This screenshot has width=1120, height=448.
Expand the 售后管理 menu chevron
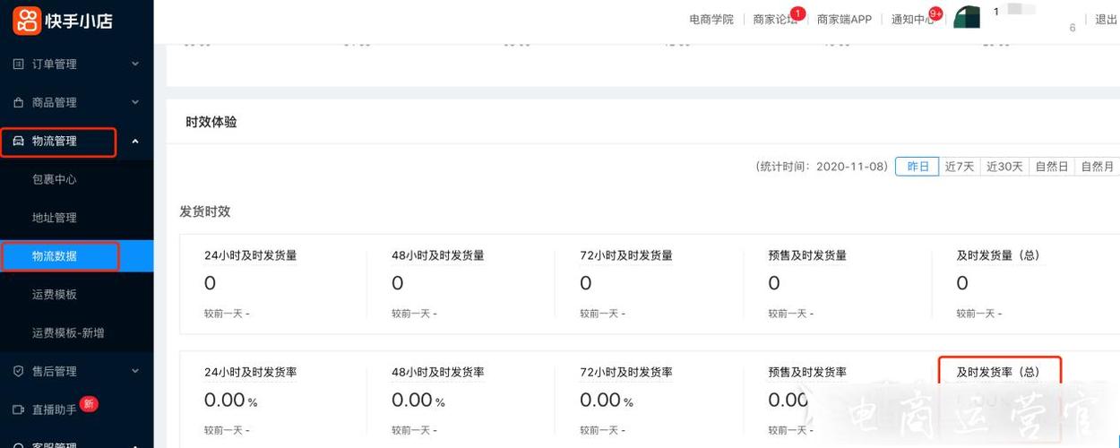[135, 372]
